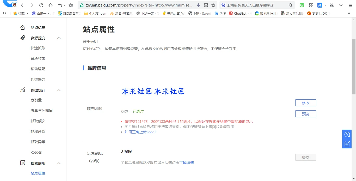Open the help question-mark floating icon
356x181 pixels.
347,135
